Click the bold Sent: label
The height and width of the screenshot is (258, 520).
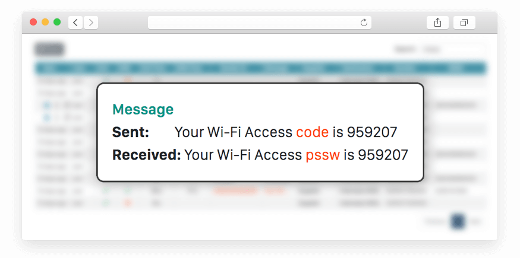pyautogui.click(x=131, y=132)
